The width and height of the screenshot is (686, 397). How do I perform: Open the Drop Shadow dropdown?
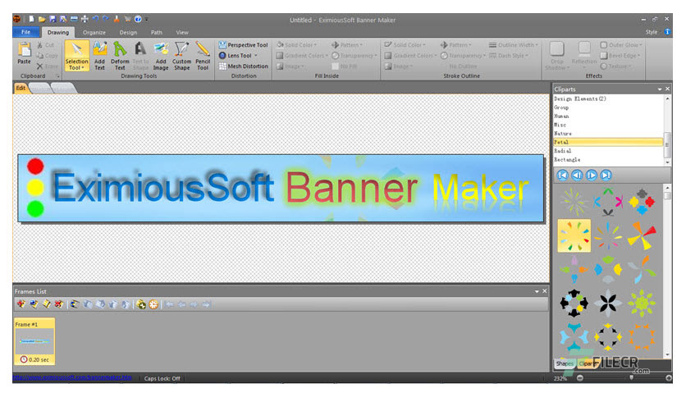pyautogui.click(x=556, y=56)
